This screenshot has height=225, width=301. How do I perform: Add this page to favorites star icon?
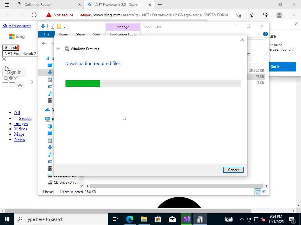coord(239,15)
